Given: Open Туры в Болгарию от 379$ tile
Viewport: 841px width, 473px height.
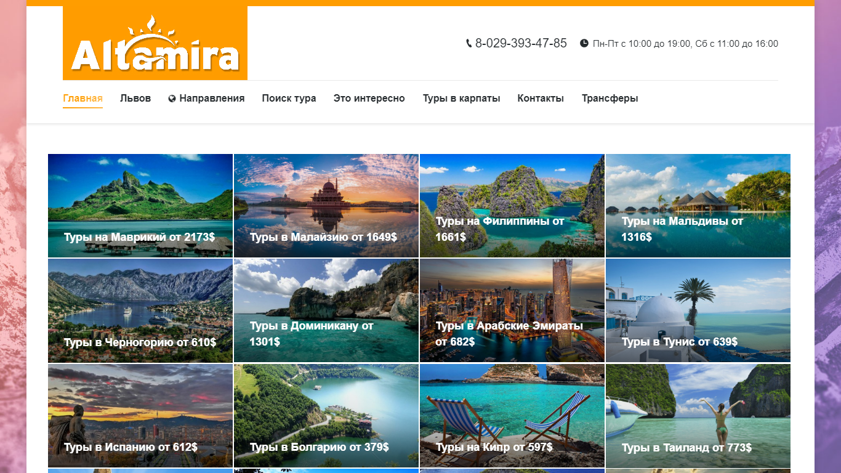Looking at the screenshot, I should pyautogui.click(x=326, y=416).
